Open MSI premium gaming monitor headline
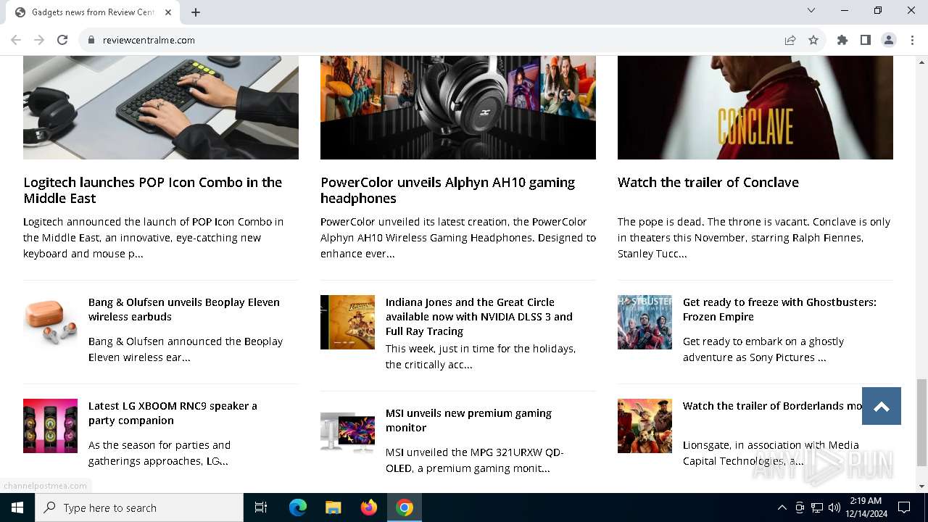 tap(468, 420)
